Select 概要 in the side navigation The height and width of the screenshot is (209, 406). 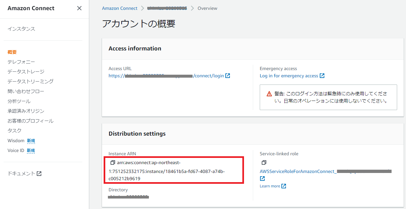(12, 52)
